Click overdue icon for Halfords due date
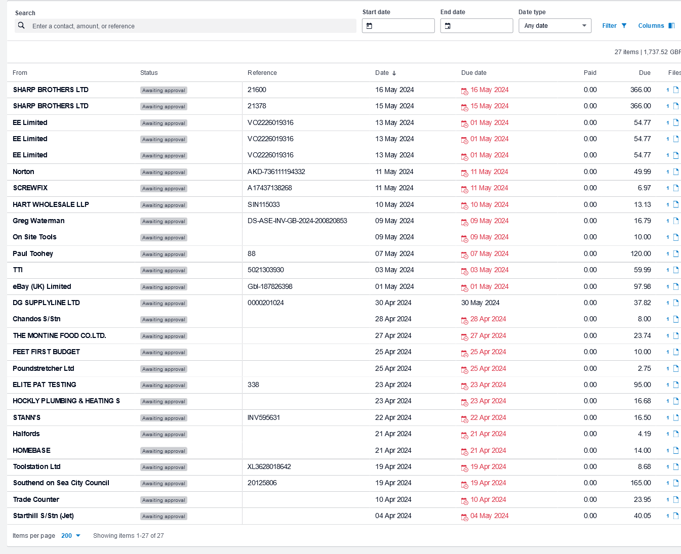The image size is (681, 554). pos(464,435)
